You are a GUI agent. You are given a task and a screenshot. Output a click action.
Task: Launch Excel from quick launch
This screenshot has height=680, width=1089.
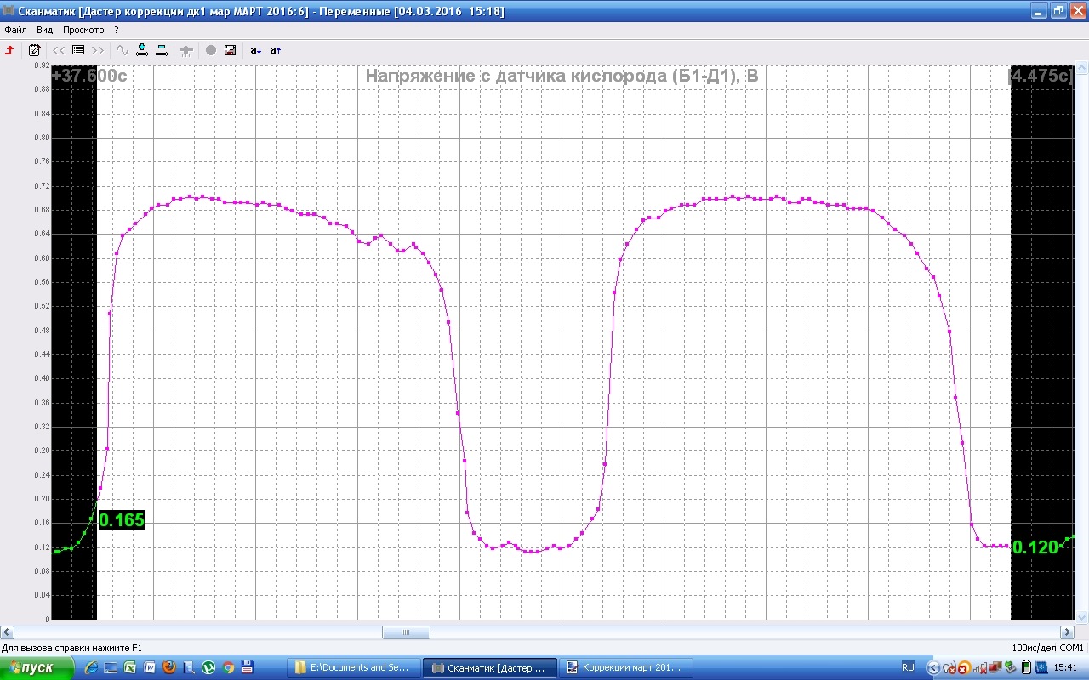[x=129, y=667]
